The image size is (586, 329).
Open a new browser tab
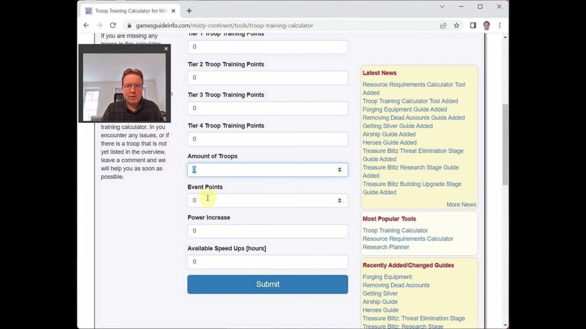(189, 11)
